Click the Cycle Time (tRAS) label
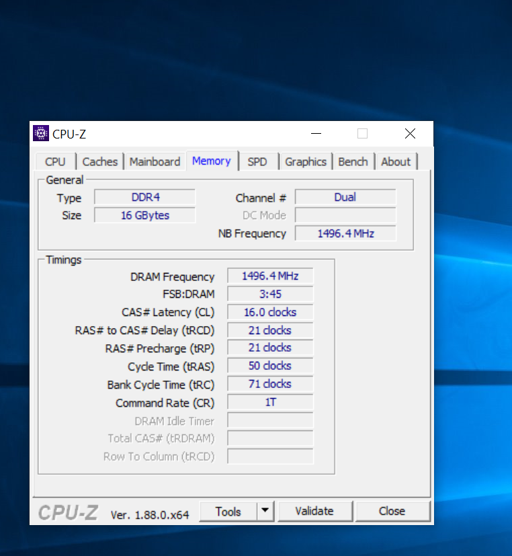 pyautogui.click(x=171, y=366)
